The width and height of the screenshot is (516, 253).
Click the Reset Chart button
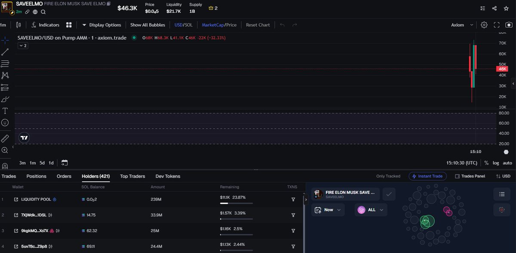(258, 25)
